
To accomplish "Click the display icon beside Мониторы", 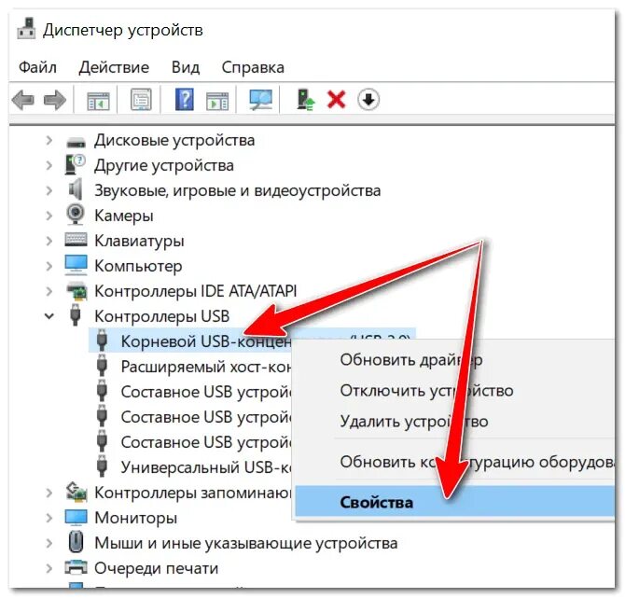I will pos(76,518).
